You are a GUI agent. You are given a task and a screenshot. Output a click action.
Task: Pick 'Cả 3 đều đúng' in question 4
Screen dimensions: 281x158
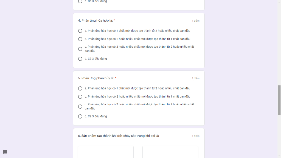point(80,59)
